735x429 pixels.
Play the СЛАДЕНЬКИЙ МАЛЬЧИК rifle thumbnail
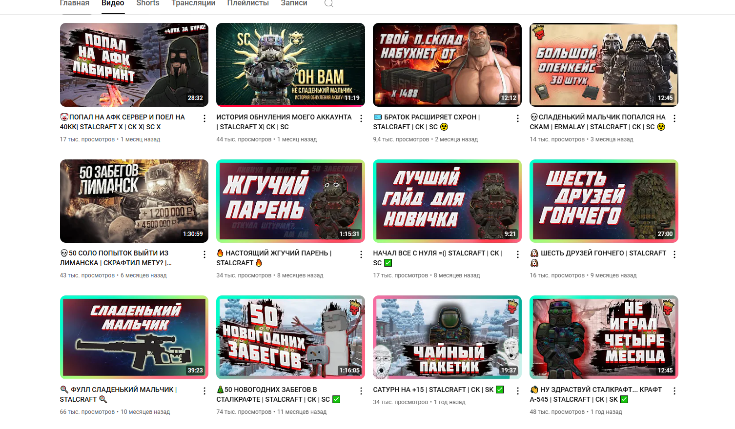[x=134, y=337]
